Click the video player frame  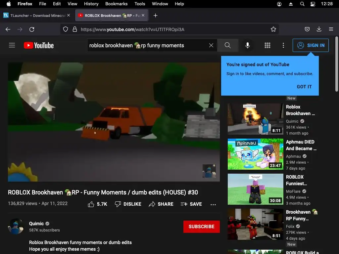[x=114, y=122]
